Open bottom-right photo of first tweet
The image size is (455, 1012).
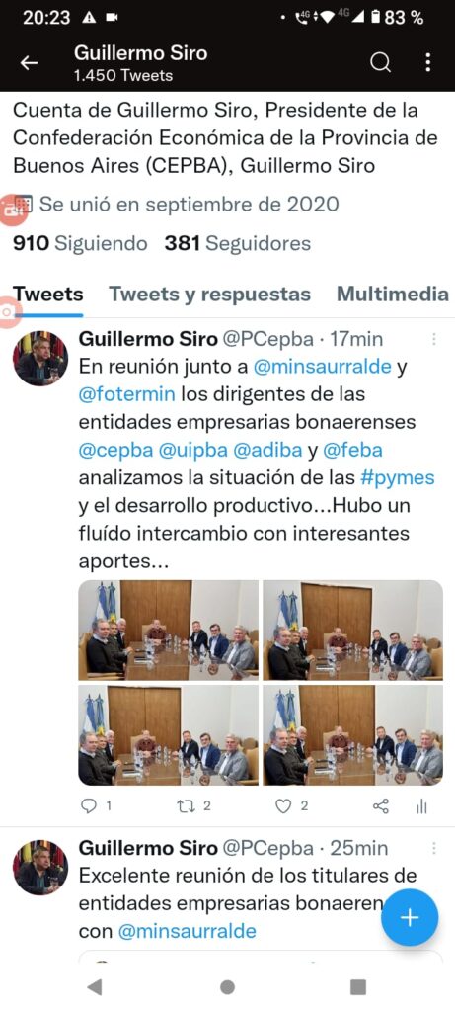click(352, 735)
